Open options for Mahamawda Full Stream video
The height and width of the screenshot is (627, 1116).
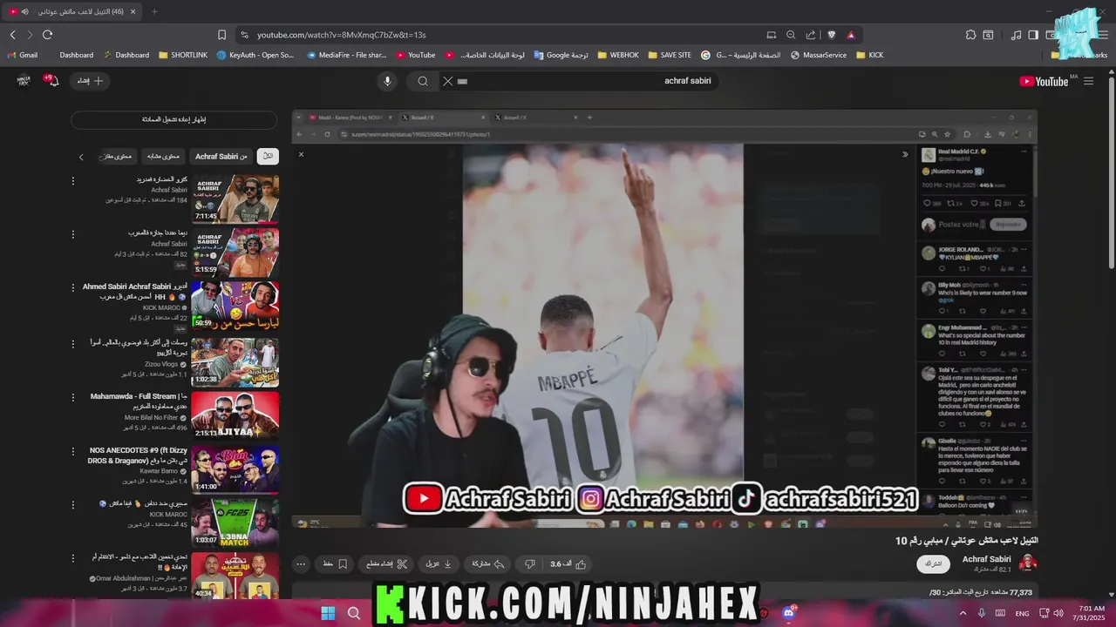(73, 397)
